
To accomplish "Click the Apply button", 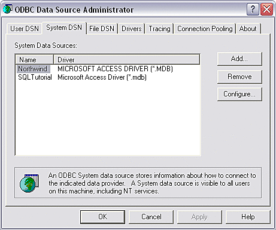I will 199,217.
